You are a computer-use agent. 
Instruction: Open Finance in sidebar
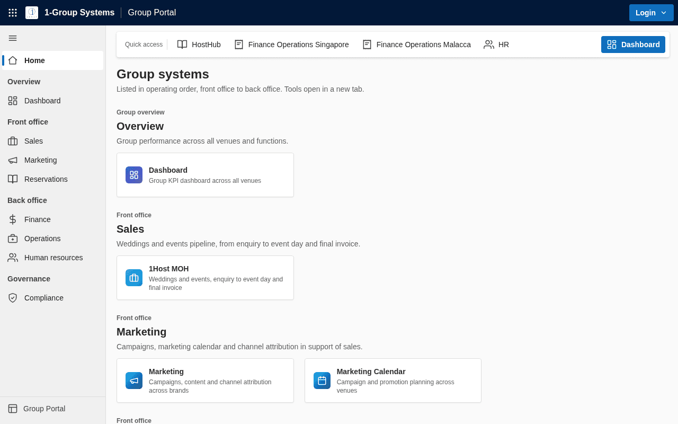pyautogui.click(x=52, y=219)
